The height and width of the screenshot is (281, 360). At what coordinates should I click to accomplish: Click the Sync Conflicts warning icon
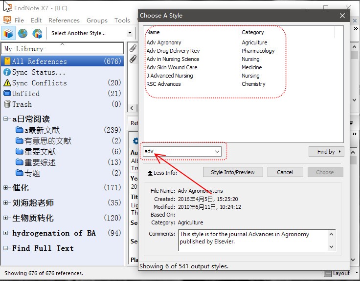pyautogui.click(x=7, y=83)
